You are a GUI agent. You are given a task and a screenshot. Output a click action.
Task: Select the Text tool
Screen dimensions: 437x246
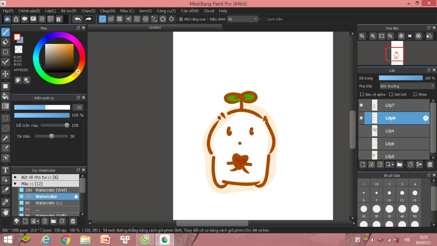point(6,170)
